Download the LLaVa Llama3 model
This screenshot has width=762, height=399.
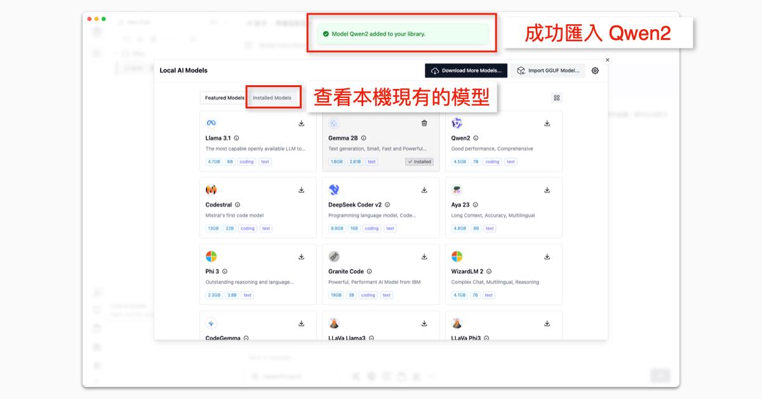[x=424, y=323]
